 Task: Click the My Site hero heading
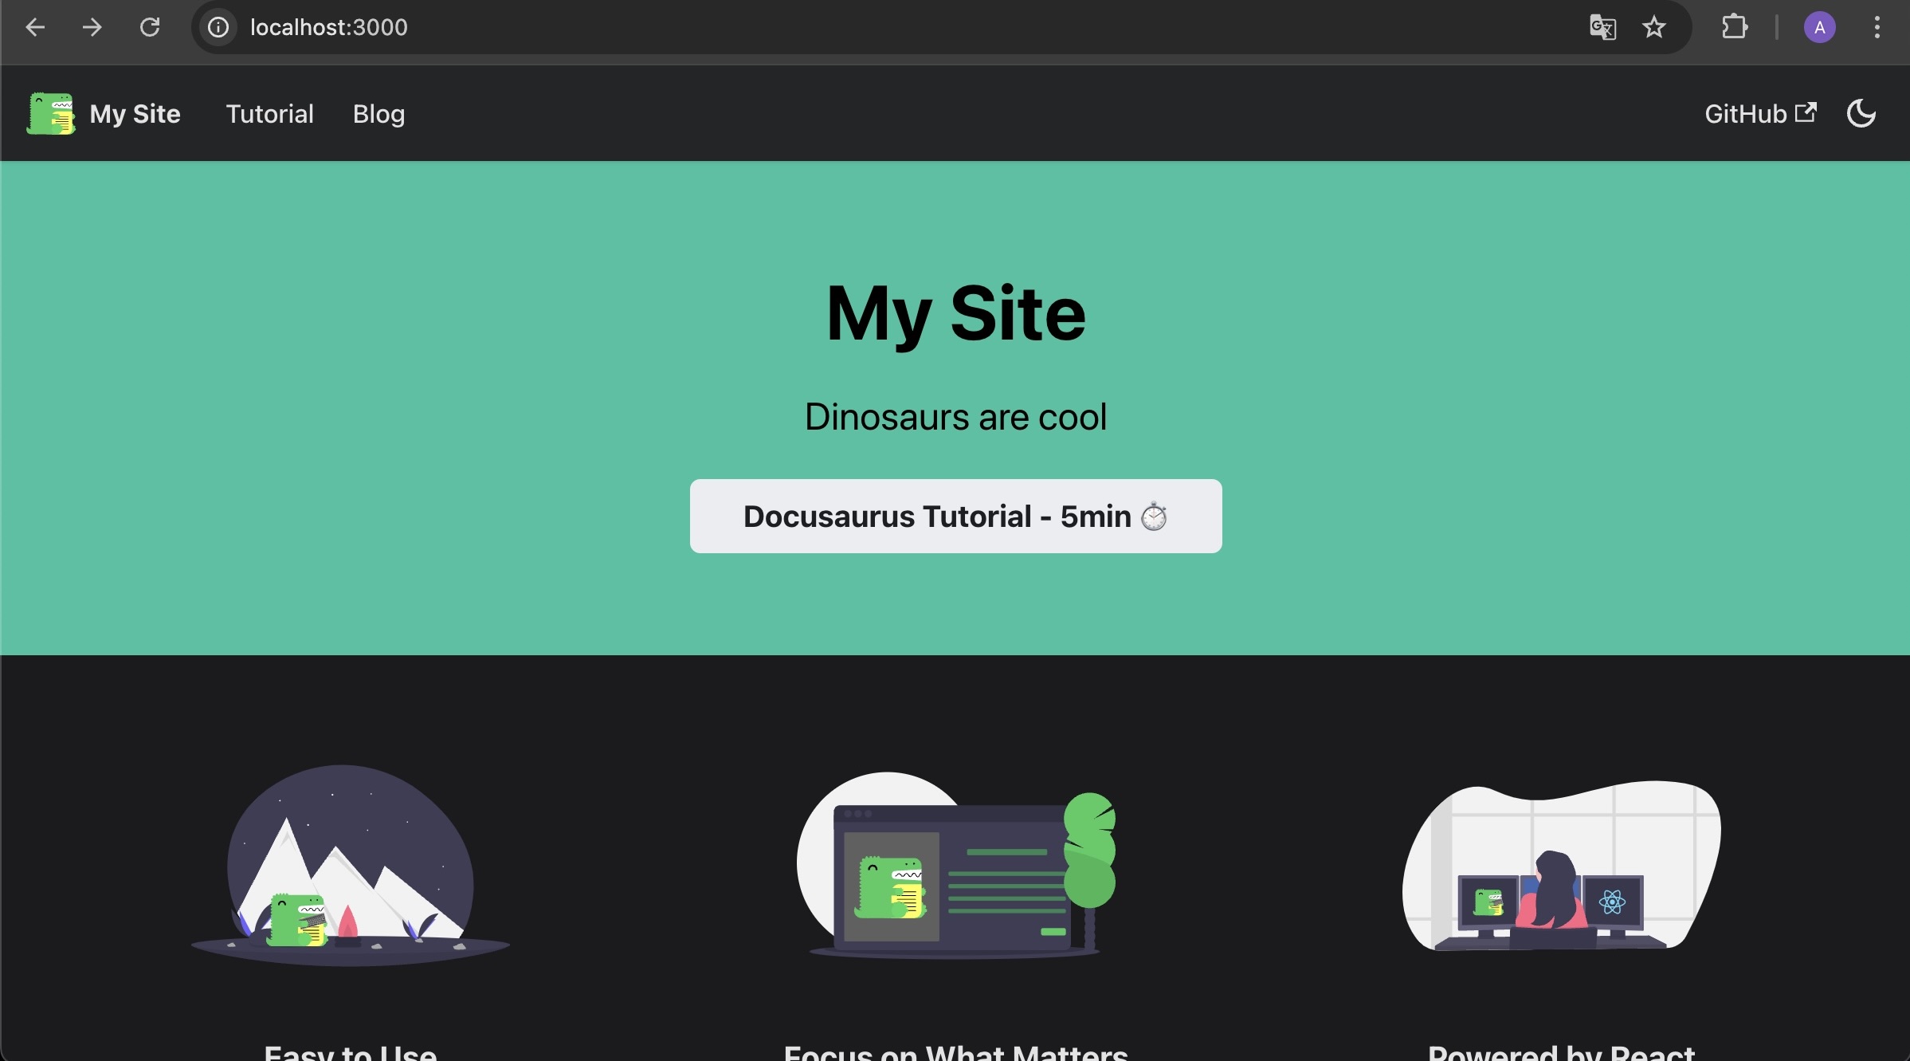[x=955, y=313]
